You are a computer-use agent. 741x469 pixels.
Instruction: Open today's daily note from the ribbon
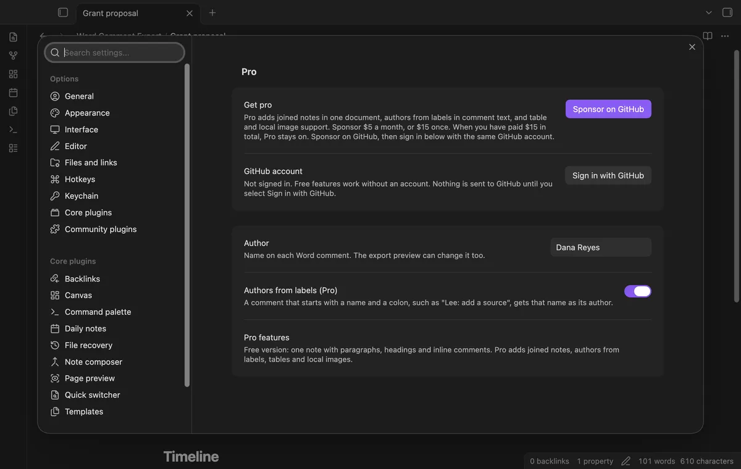pyautogui.click(x=13, y=93)
